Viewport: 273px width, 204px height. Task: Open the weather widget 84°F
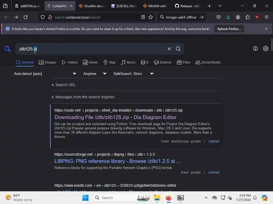(x=19, y=198)
